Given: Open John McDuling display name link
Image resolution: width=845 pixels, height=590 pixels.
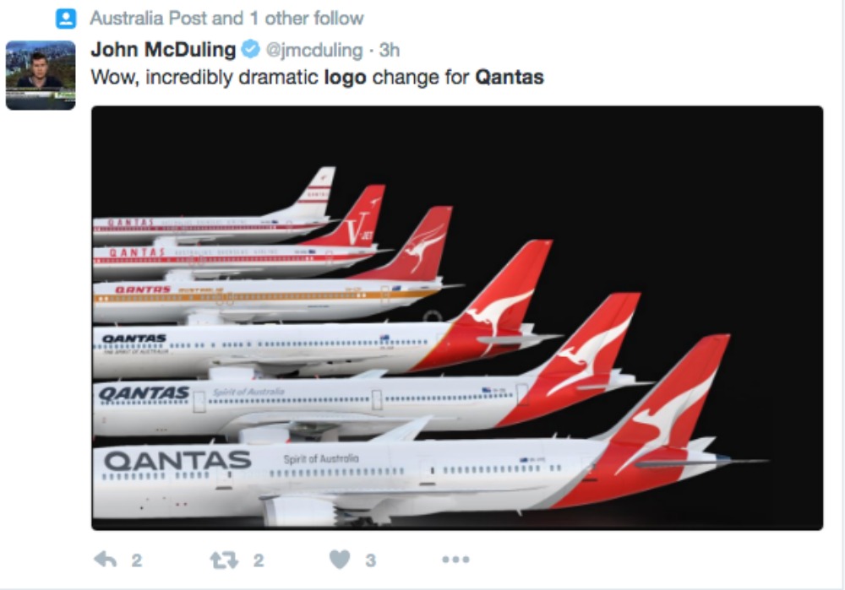Looking at the screenshot, I should pyautogui.click(x=163, y=50).
